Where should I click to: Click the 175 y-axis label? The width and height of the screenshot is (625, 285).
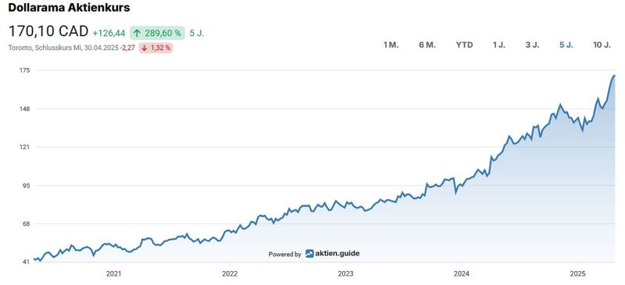(25, 70)
